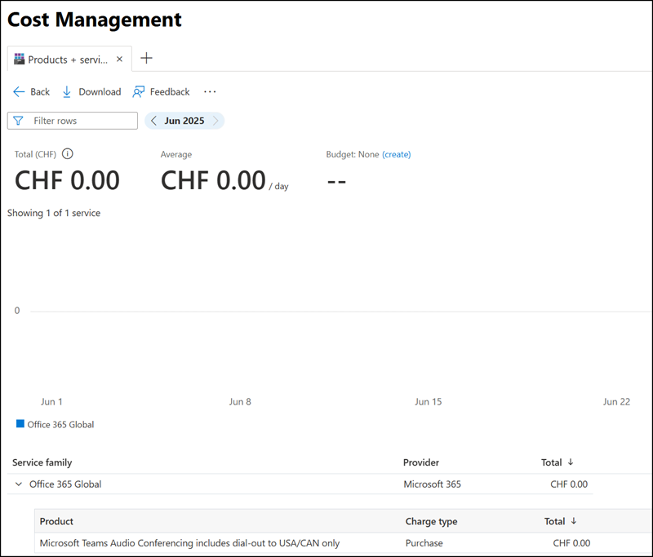Click the Purchase charge type cell
The height and width of the screenshot is (557, 653).
[424, 543]
